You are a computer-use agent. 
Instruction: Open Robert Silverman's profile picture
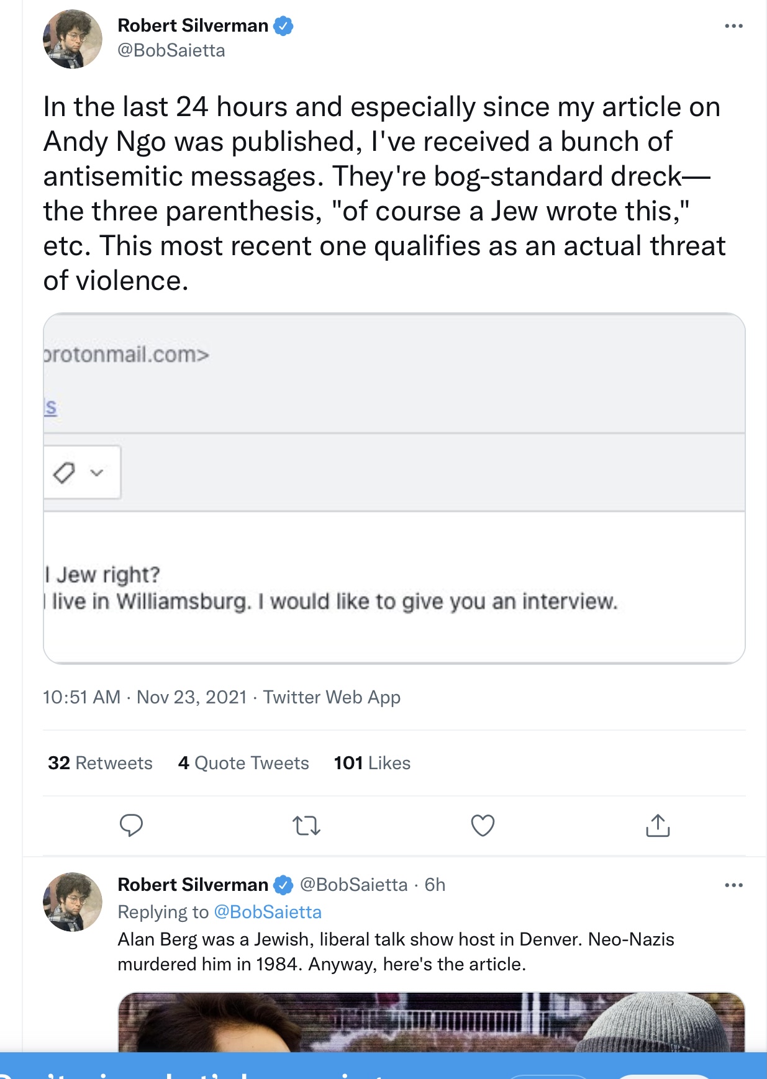coord(73,39)
